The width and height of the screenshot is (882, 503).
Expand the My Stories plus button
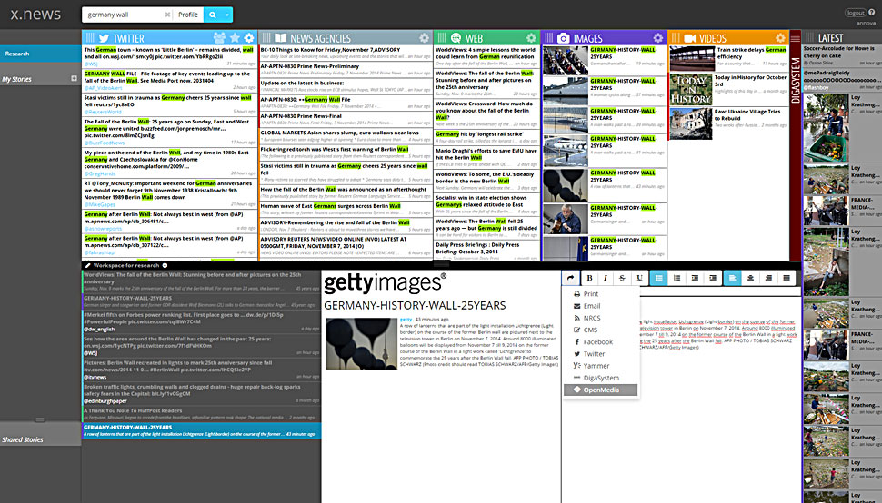(75, 79)
